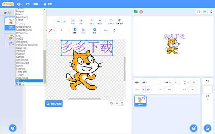Click sprite size field showing 100
The width and height of the screenshot is (215, 134).
coord(169,90)
